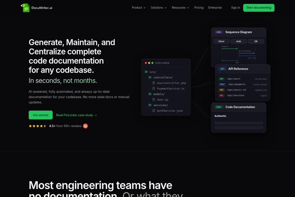Screen dimensions: 295x197
Task: Click the 'Logout' description text
Action: pos(264,96)
